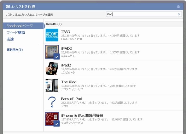Image resolution: width=186 pixels, height=134 pixels.
Task: Click inside the iPad search field
Action: 144,14
